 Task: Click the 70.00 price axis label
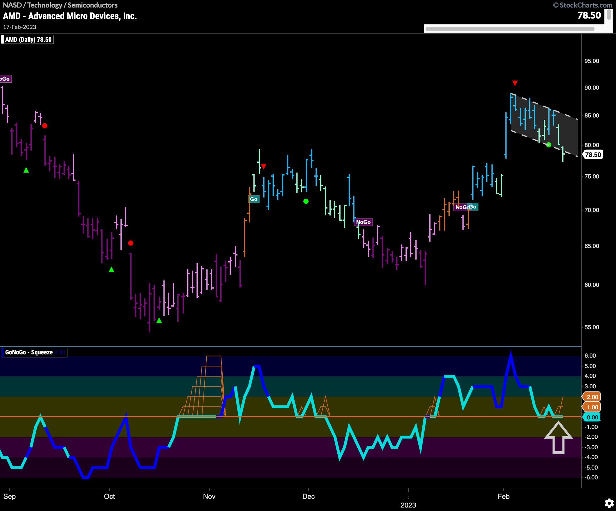pos(592,210)
